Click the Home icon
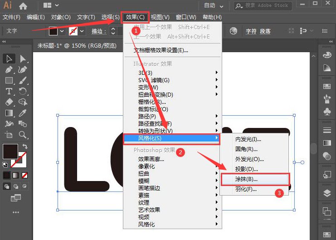The width and height of the screenshot is (336, 240). 23,6
